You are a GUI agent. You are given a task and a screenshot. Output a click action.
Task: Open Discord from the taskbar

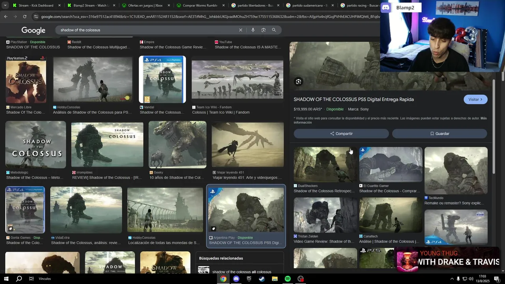tap(236, 279)
